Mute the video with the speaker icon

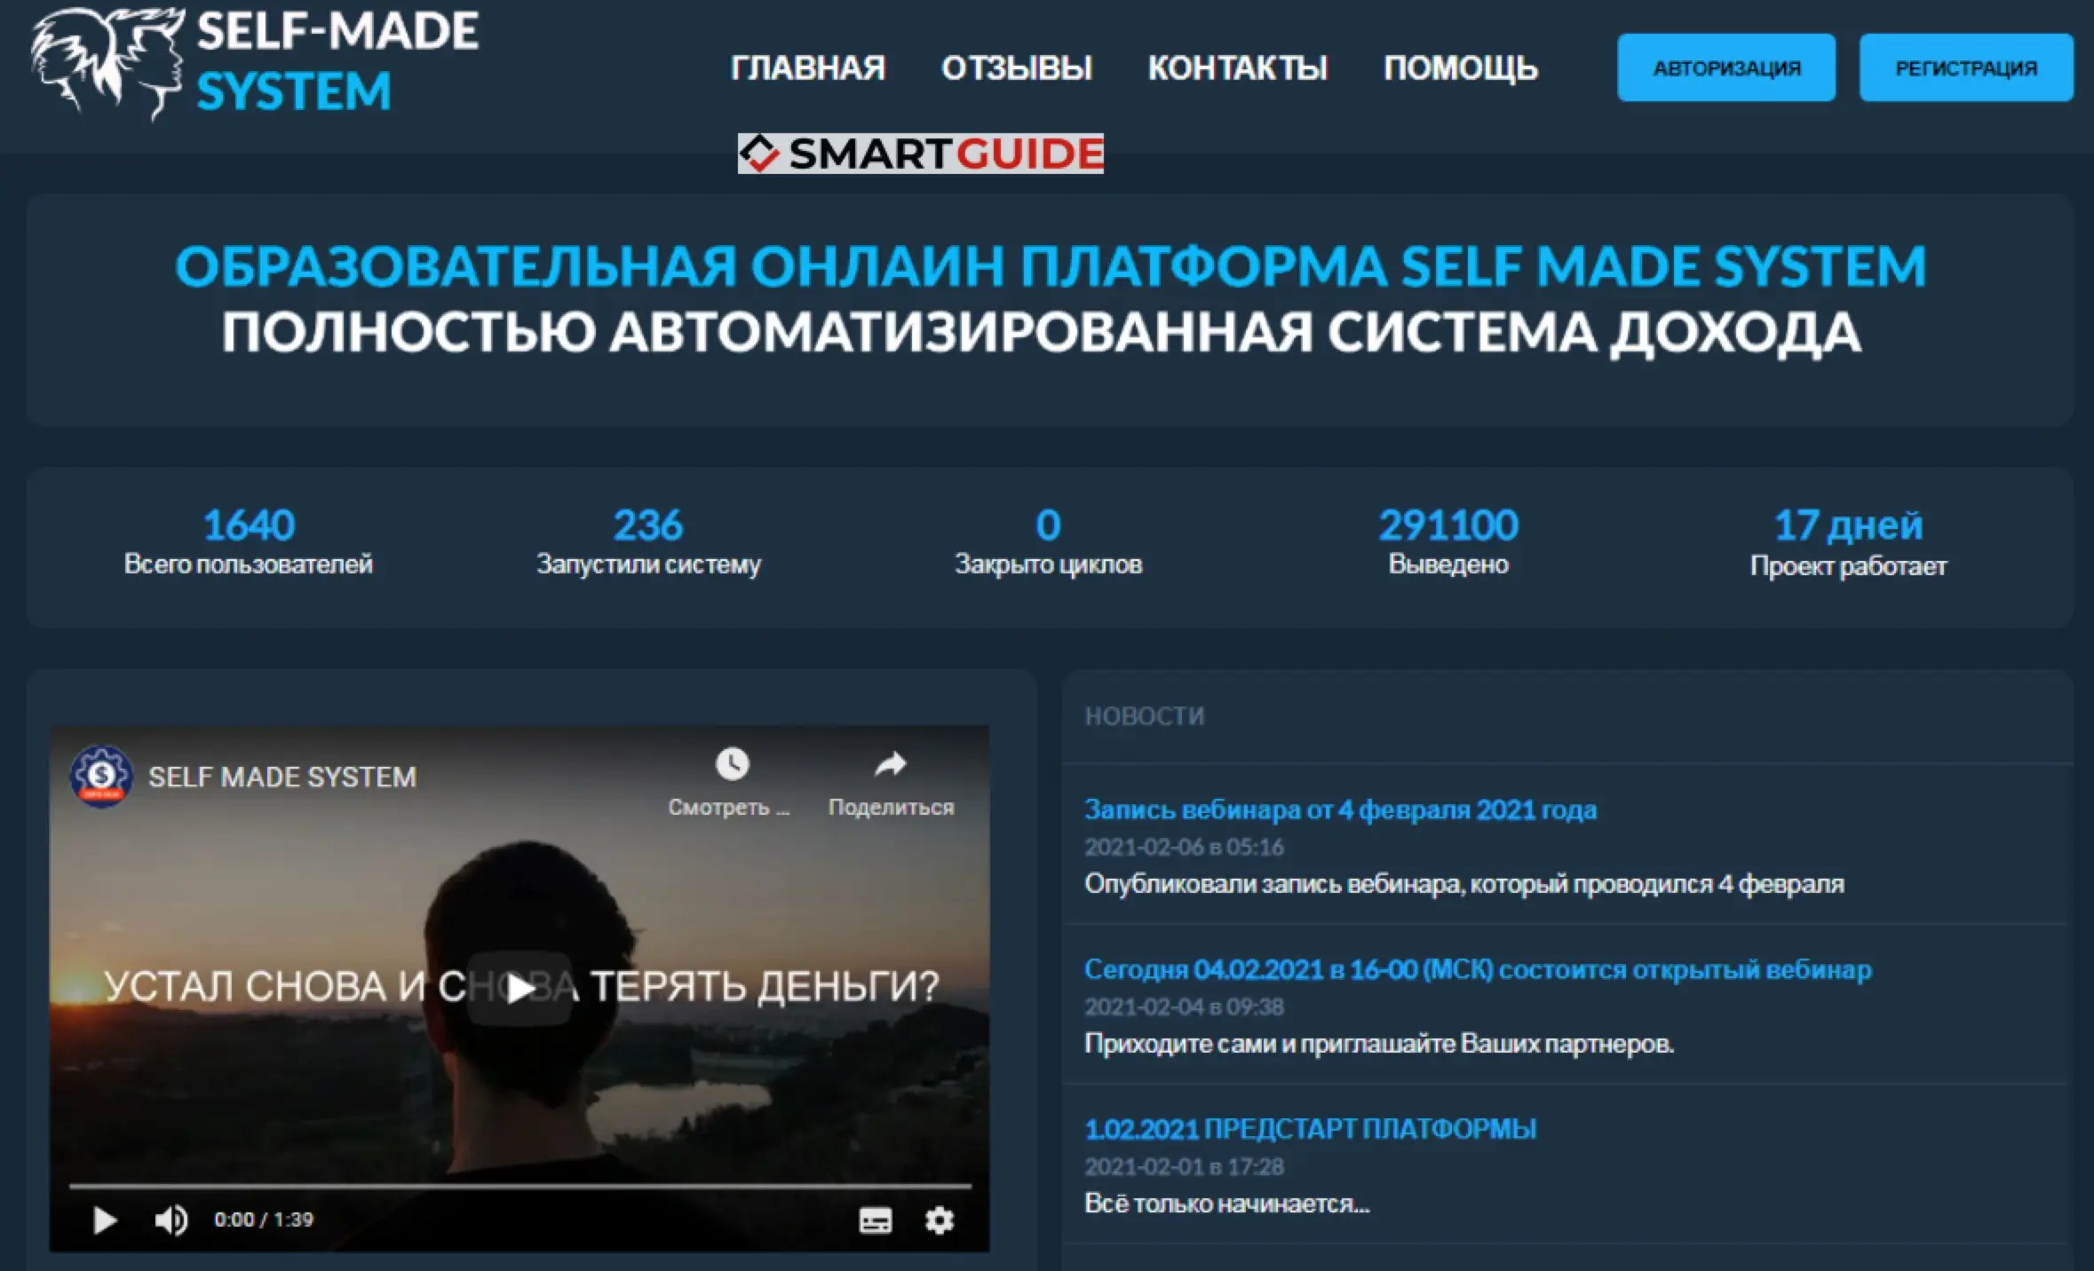[x=171, y=1220]
